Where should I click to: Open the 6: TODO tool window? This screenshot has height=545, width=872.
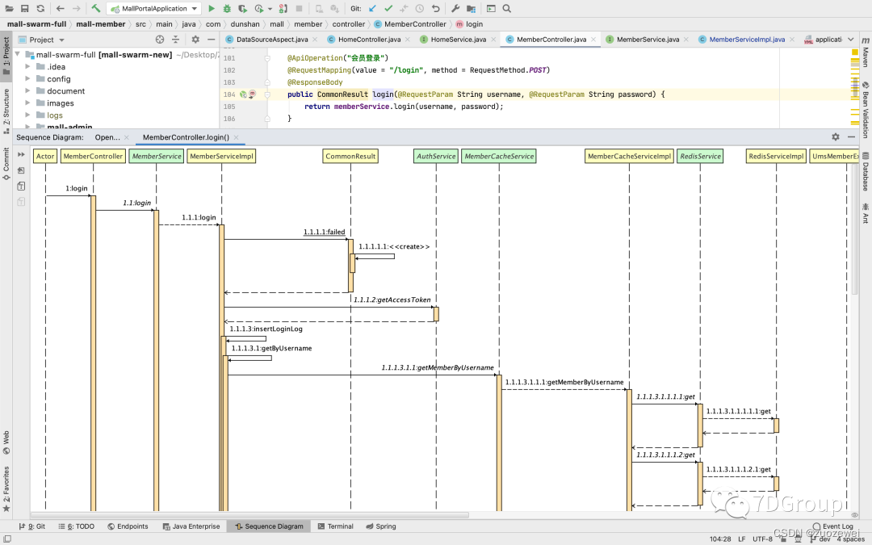(76, 526)
